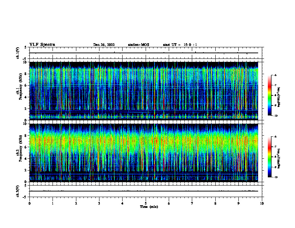Click the "-8" label on ch.2 color bar

click(275, 157)
